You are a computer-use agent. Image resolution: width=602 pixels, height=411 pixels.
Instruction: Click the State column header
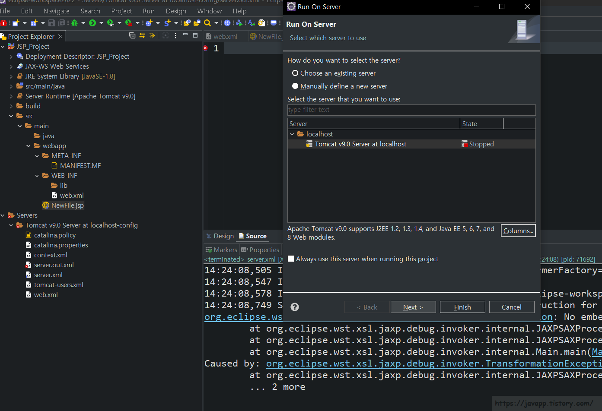(x=481, y=124)
